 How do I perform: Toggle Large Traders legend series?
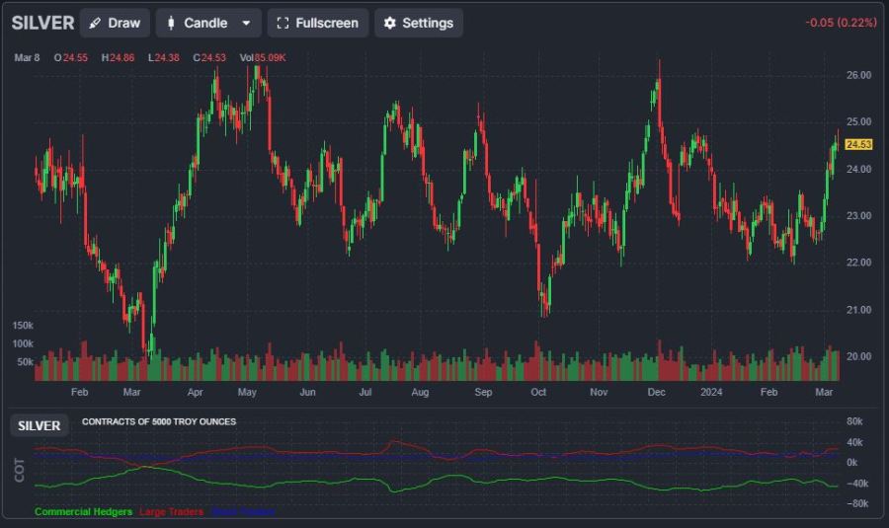click(x=171, y=512)
